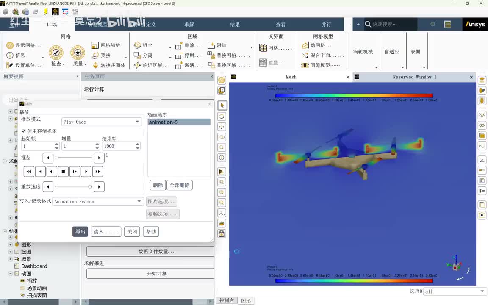The image size is (488, 305).
Task: Switch to the Graphics (图形) tab
Action: coord(246,300)
